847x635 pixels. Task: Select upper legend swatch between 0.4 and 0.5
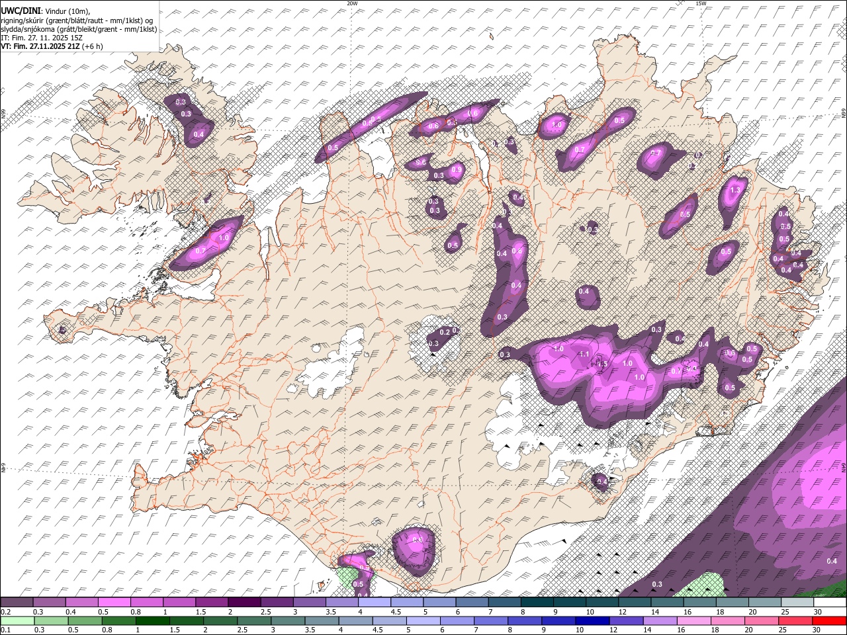81,602
